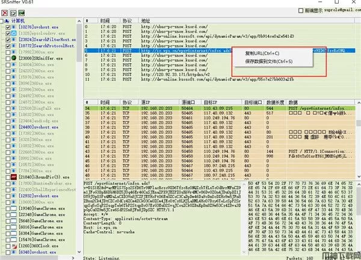
Task: Enable the 前端显示 checkbox
Action: (x=301, y=11)
